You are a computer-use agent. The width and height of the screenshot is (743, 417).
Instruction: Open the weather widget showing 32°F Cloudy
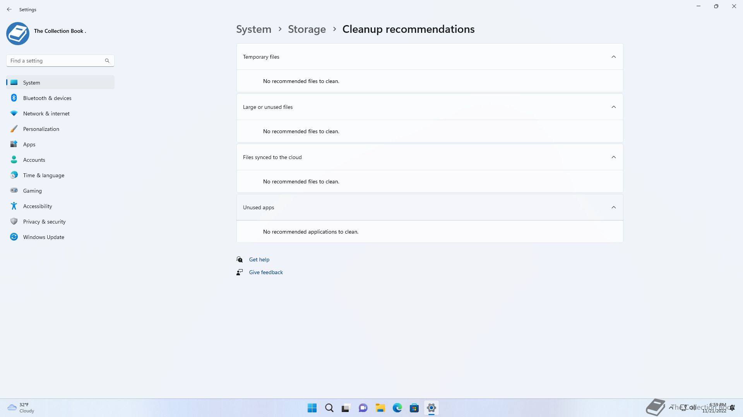click(21, 408)
